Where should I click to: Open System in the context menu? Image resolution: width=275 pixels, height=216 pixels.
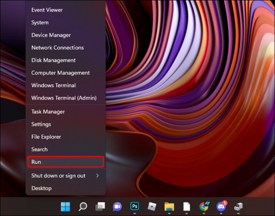66,22
